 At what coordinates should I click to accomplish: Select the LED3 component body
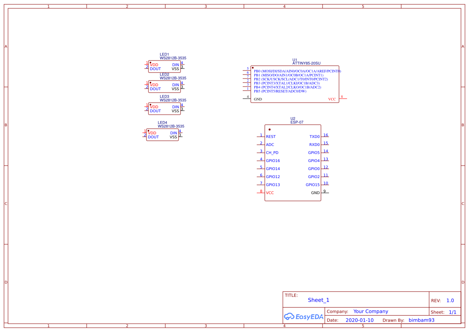point(164,109)
